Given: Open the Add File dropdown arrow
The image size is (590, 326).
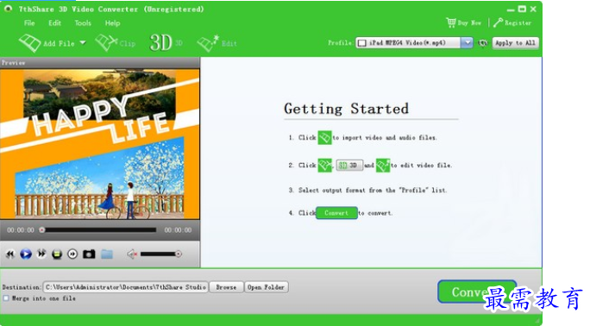Looking at the screenshot, I should pyautogui.click(x=83, y=43).
